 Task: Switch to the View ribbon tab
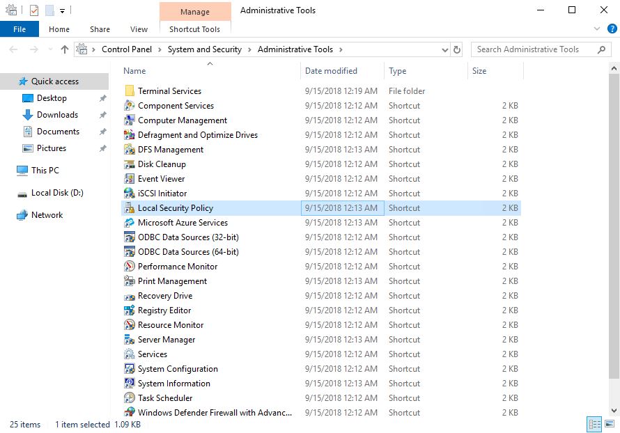tap(139, 29)
